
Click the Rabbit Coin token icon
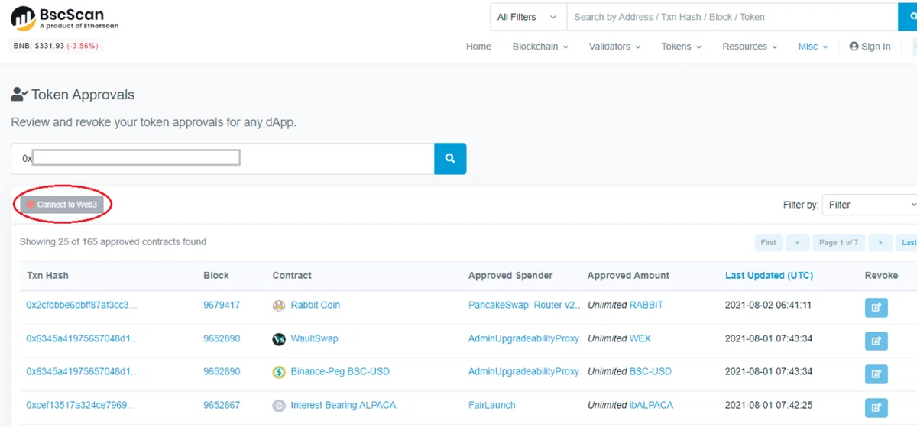point(279,305)
